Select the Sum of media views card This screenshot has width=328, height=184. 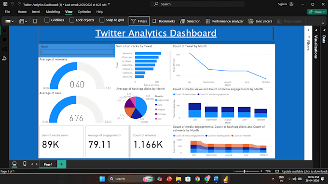[62, 141]
